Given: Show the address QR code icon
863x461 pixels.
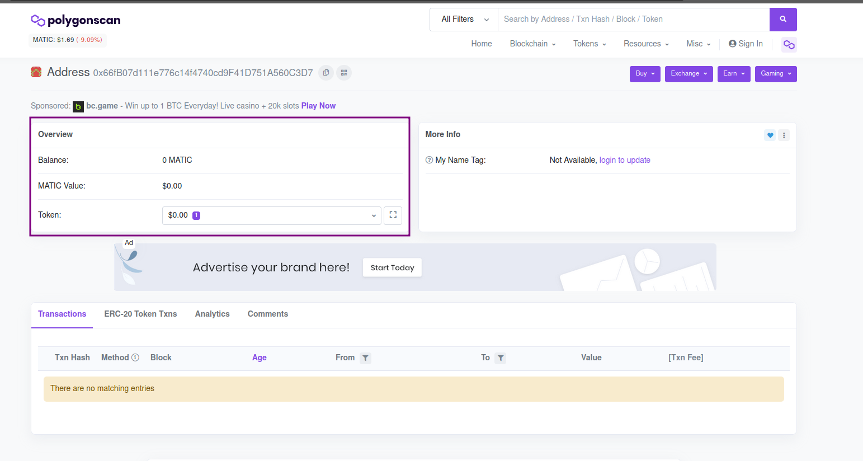Looking at the screenshot, I should (344, 73).
